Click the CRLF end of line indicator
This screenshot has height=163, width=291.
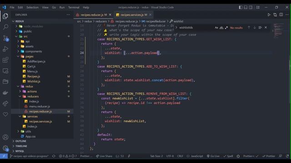[x=180, y=156]
